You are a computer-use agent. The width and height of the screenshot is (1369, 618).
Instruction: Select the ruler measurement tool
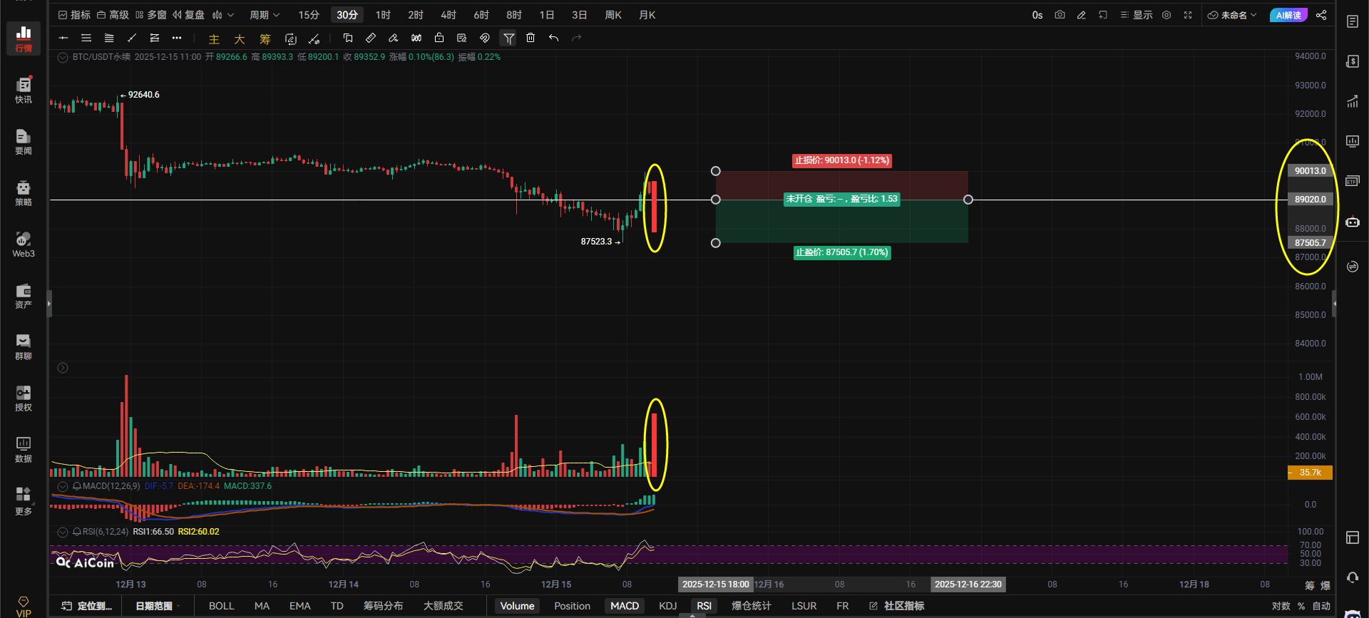point(370,38)
